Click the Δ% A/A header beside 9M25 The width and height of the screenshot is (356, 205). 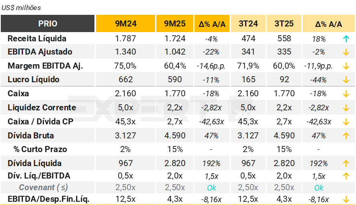tap(212, 24)
